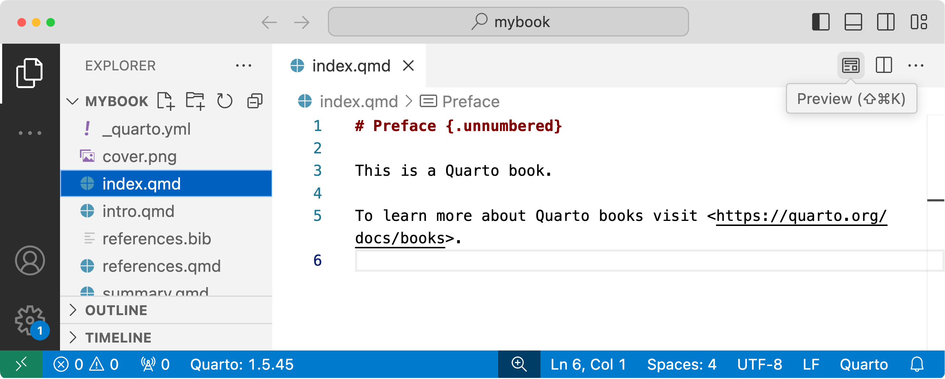Click the mybook search box

pyautogui.click(x=508, y=22)
